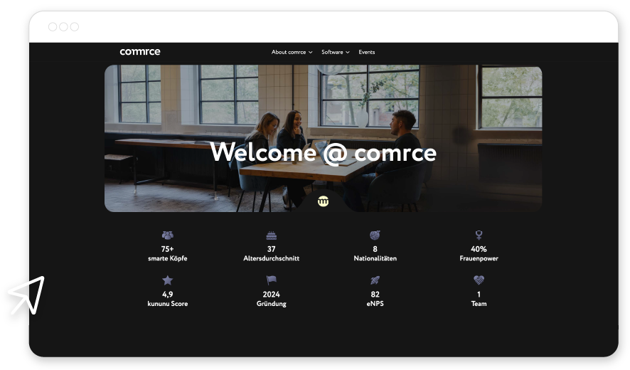
Task: Click the flag icon above Gründung
Action: 272,280
